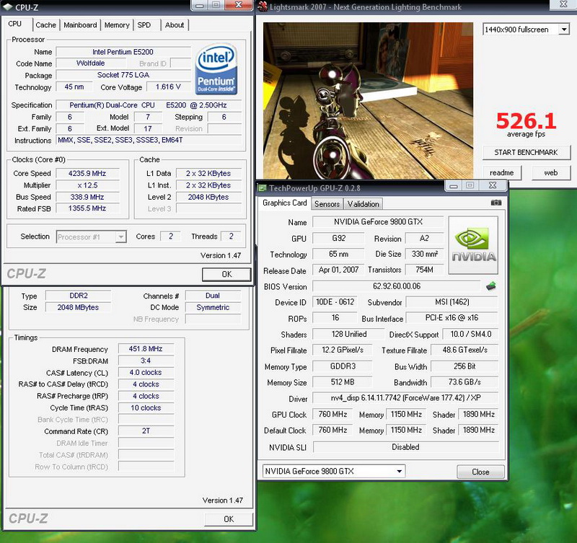Select the CPU tab in CPU-Z
The image size is (577, 543).
15,24
